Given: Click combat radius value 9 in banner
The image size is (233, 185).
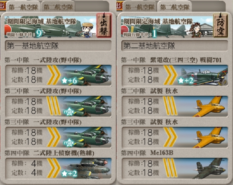Looking at the screenshot, I should click(39, 33).
